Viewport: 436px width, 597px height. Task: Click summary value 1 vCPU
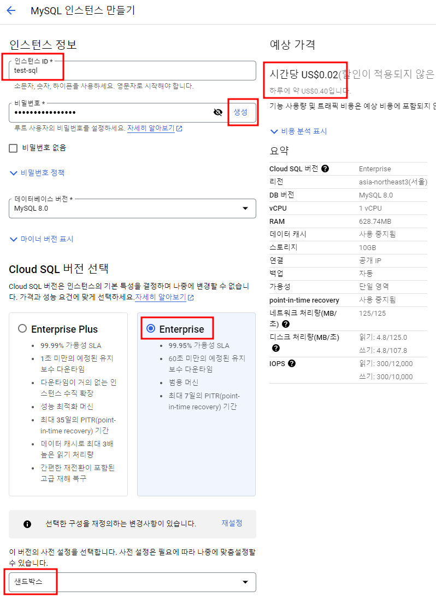pyautogui.click(x=370, y=208)
